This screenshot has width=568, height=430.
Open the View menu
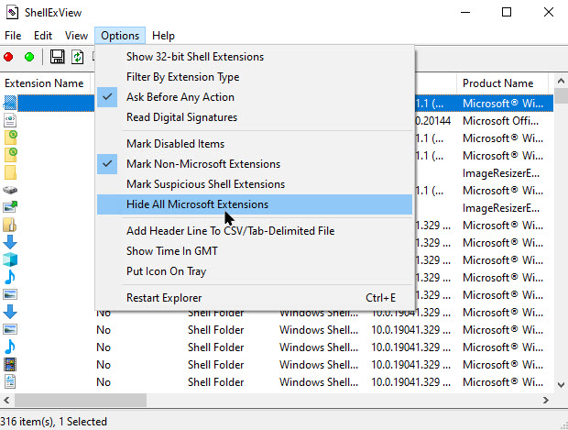[x=76, y=36]
